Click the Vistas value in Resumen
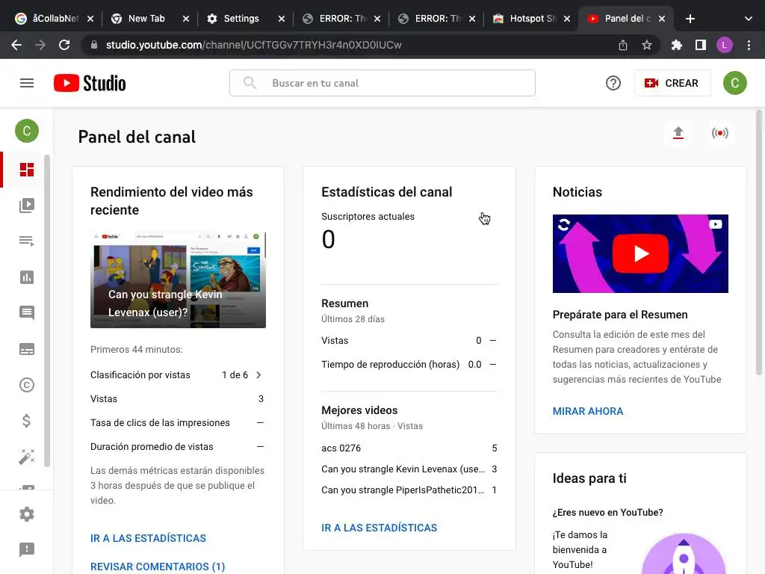The image size is (765, 574). [479, 341]
